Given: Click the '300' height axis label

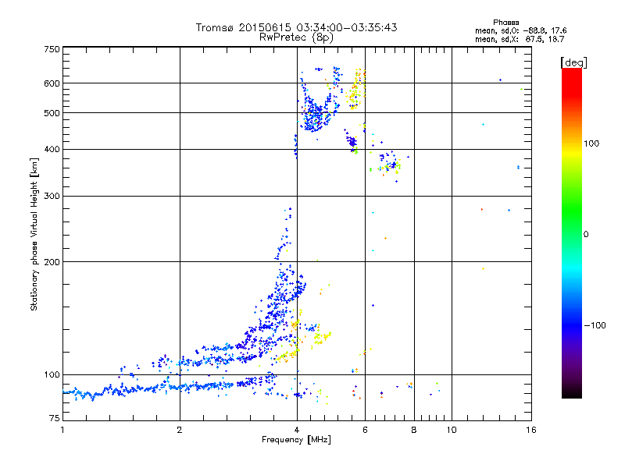Looking at the screenshot, I should (x=52, y=197).
